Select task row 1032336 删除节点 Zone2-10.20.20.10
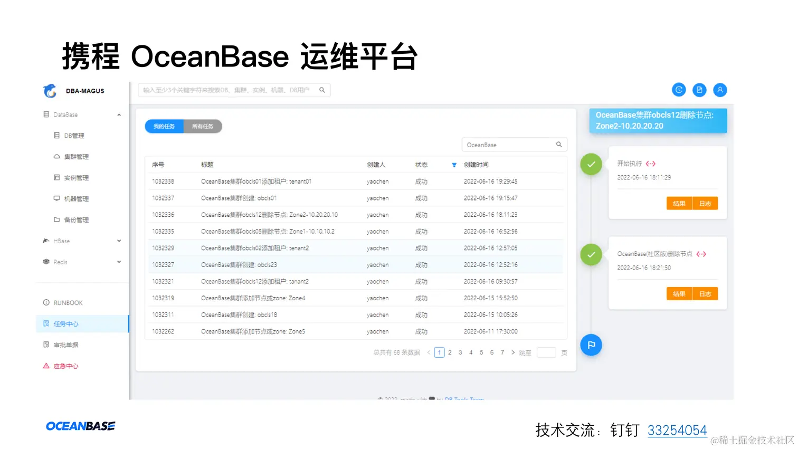Screen dimensions: 798x449 click(356, 215)
